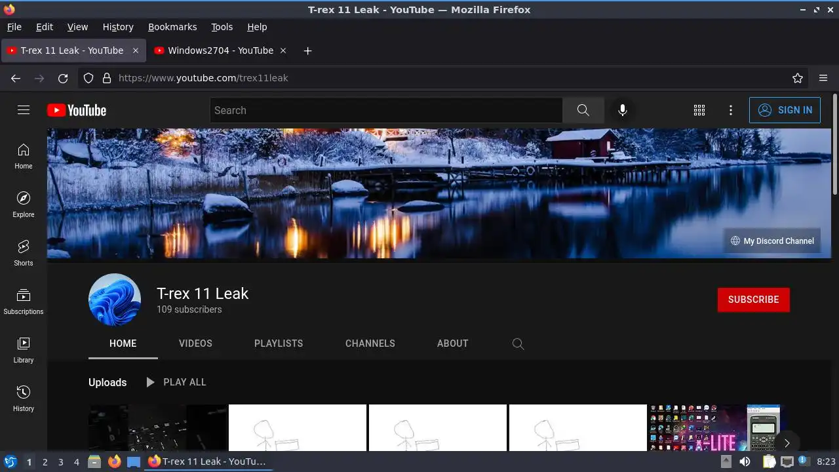Switch to the VIDEOS tab
Viewport: 839px width, 472px height.
195,344
